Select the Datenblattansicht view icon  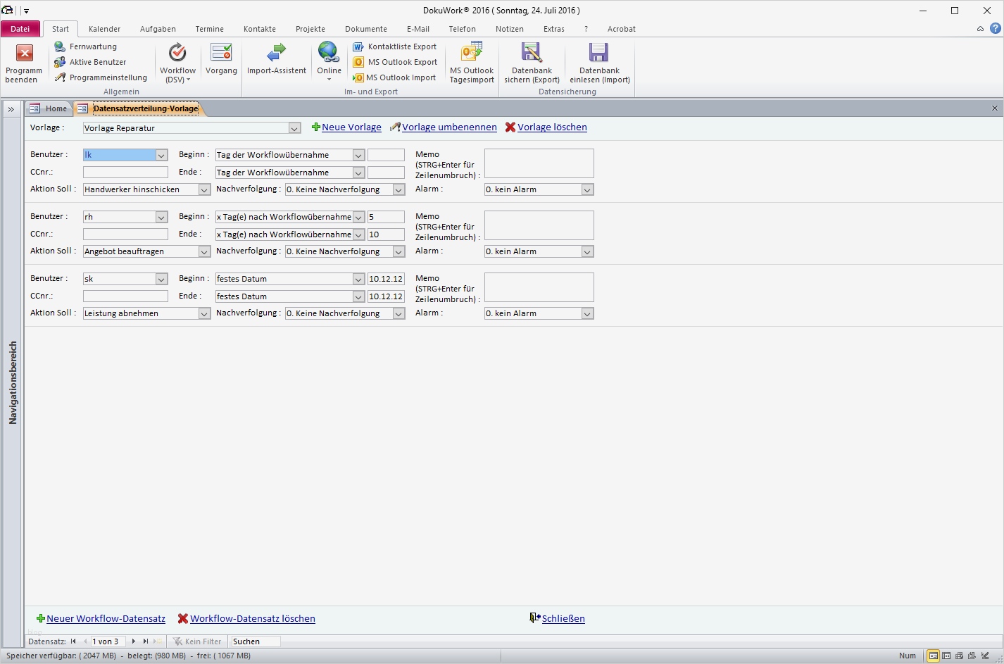tap(946, 656)
